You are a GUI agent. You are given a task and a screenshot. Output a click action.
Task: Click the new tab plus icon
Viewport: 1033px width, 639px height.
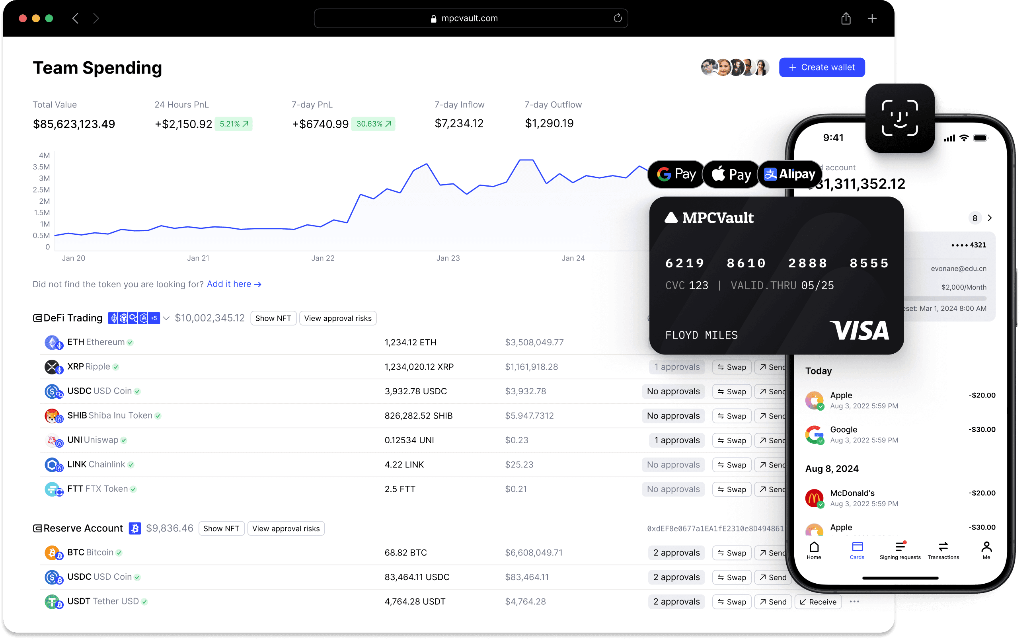[x=872, y=19]
